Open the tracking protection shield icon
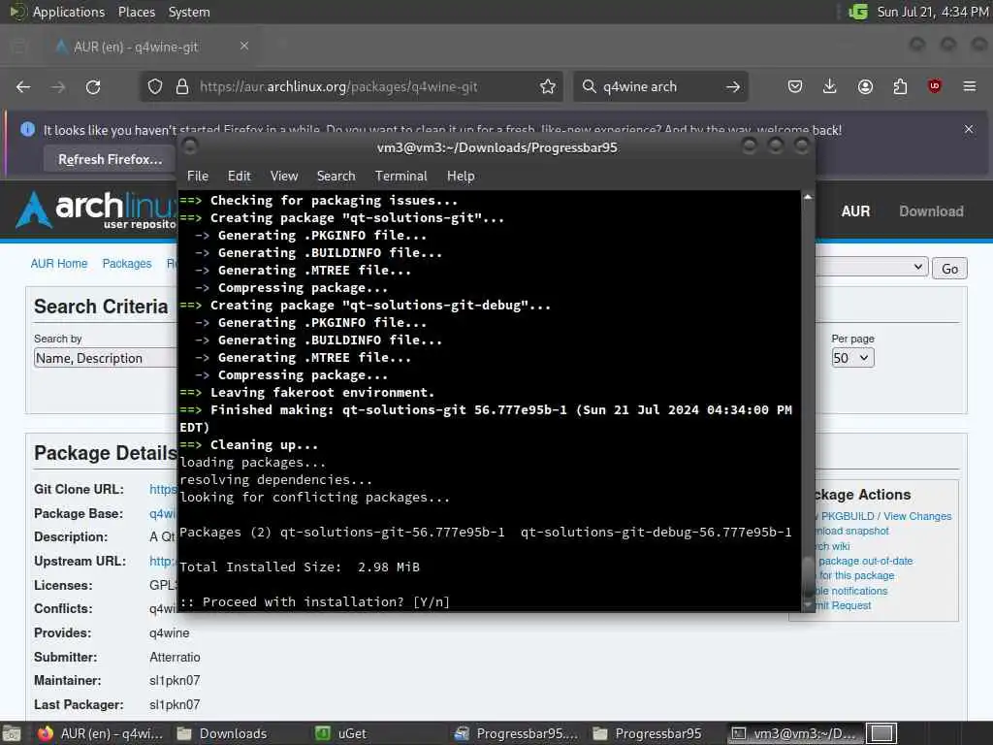 (x=155, y=86)
